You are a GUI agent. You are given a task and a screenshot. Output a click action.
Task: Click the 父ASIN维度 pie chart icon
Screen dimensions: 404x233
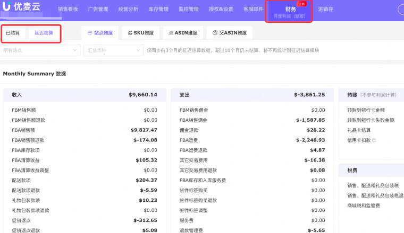(x=215, y=33)
